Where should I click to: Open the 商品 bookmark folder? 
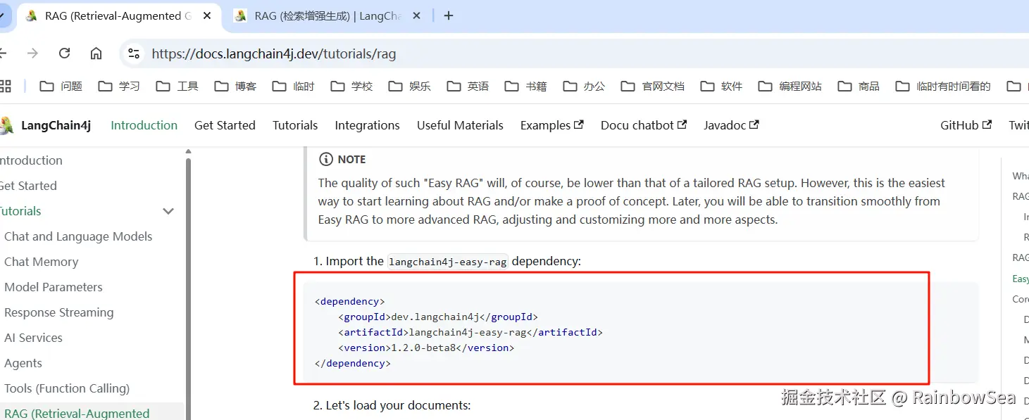(859, 86)
